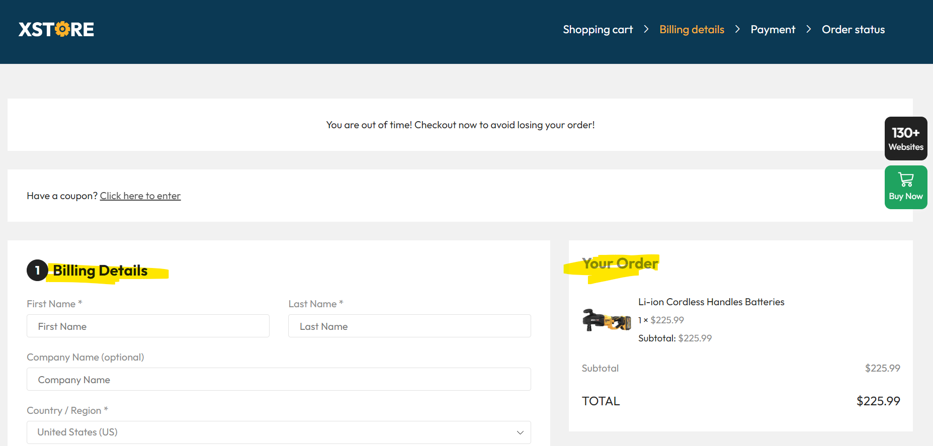Open Order status step
Screen dimensions: 933x446
pyautogui.click(x=853, y=30)
